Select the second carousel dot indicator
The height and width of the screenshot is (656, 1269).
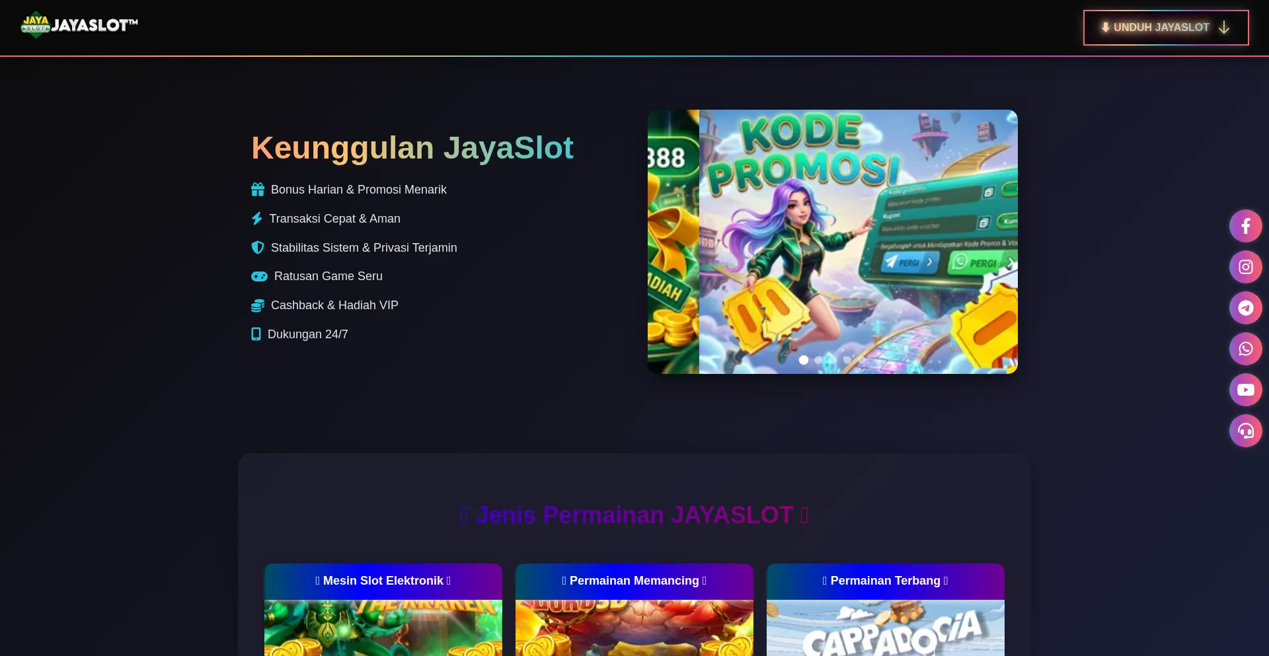(x=818, y=360)
